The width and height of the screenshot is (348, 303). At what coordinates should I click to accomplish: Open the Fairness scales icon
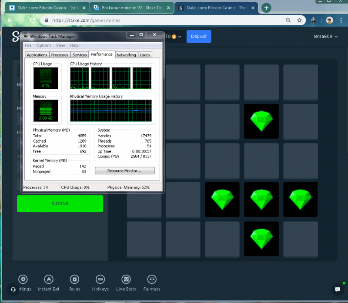click(152, 279)
